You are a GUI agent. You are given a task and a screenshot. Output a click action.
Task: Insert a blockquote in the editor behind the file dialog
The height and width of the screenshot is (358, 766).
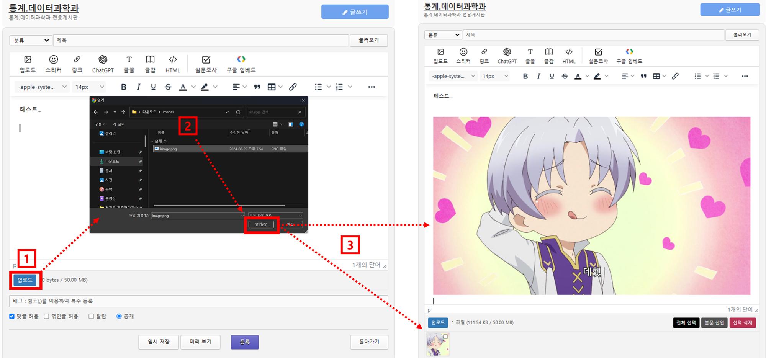coord(257,87)
